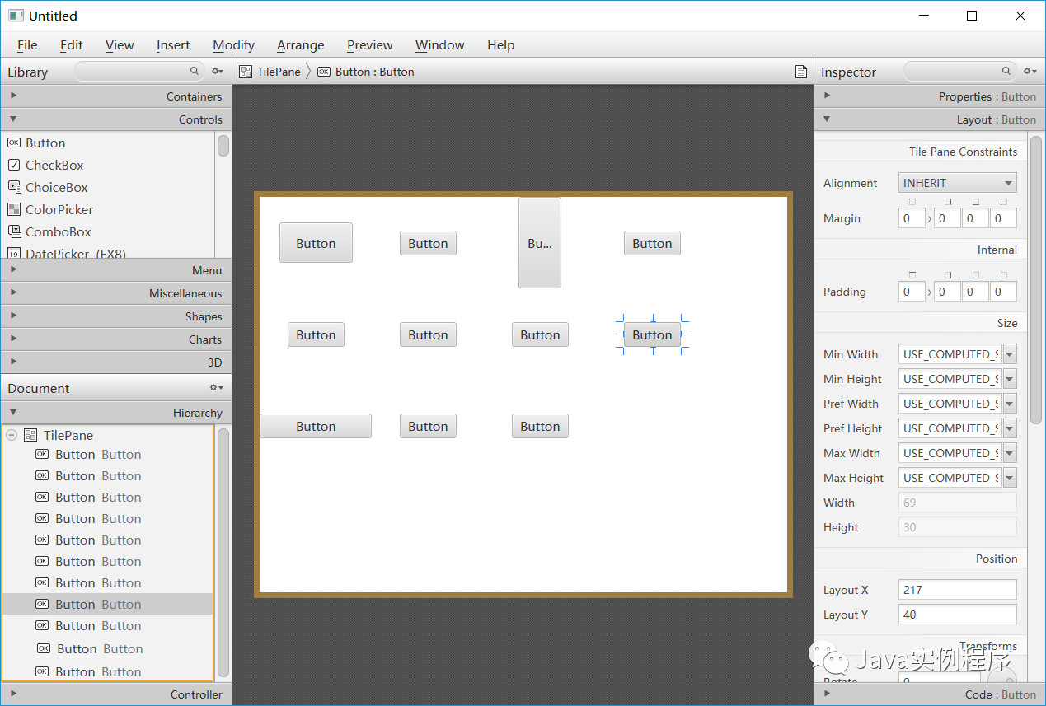
Task: Expand the Containers library section
Action: pyautogui.click(x=115, y=96)
